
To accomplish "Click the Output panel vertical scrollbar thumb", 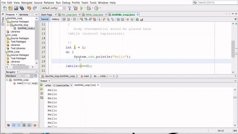I will click(x=235, y=98).
